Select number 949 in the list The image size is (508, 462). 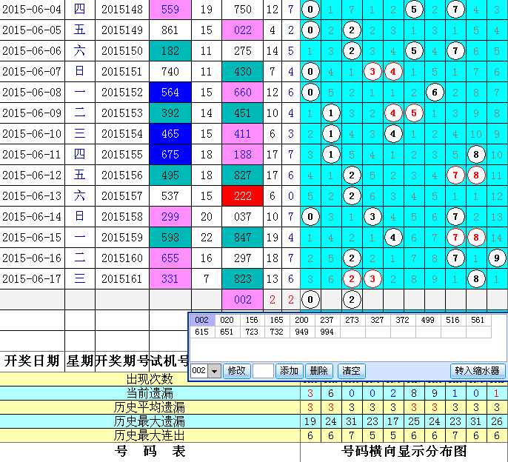(x=302, y=332)
